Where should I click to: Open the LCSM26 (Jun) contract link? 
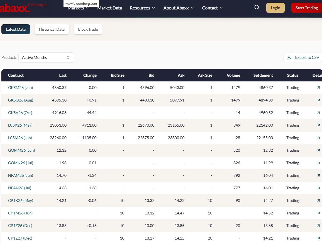click(x=19, y=137)
